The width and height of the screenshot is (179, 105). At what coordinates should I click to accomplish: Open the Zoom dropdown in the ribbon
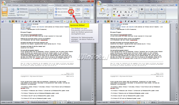(x=50, y=12)
